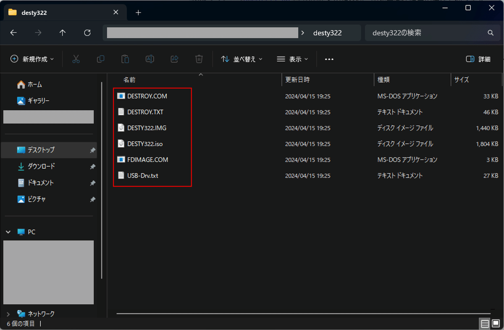This screenshot has height=330, width=504.
Task: Click the Copy icon in toolbar
Action: click(100, 59)
